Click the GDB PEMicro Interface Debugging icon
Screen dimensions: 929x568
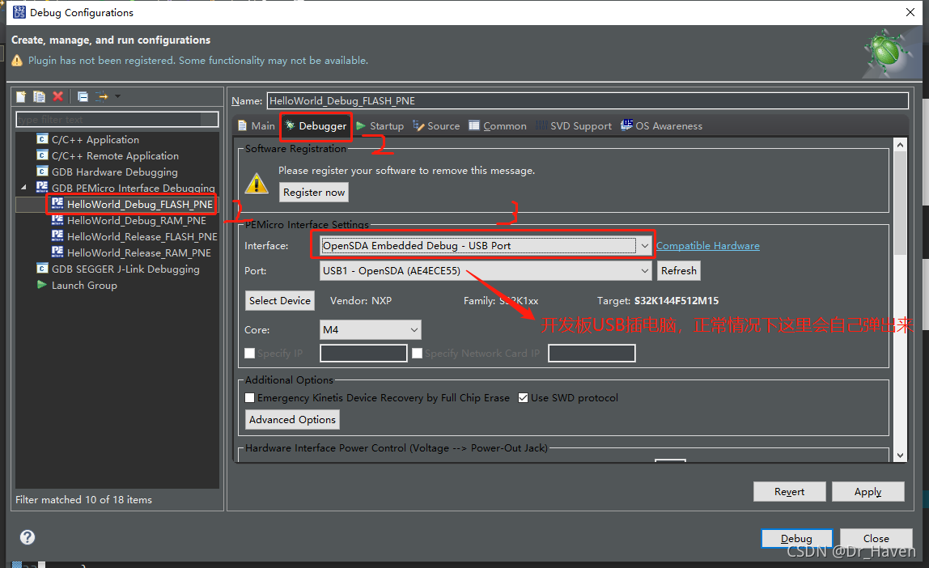(x=41, y=187)
